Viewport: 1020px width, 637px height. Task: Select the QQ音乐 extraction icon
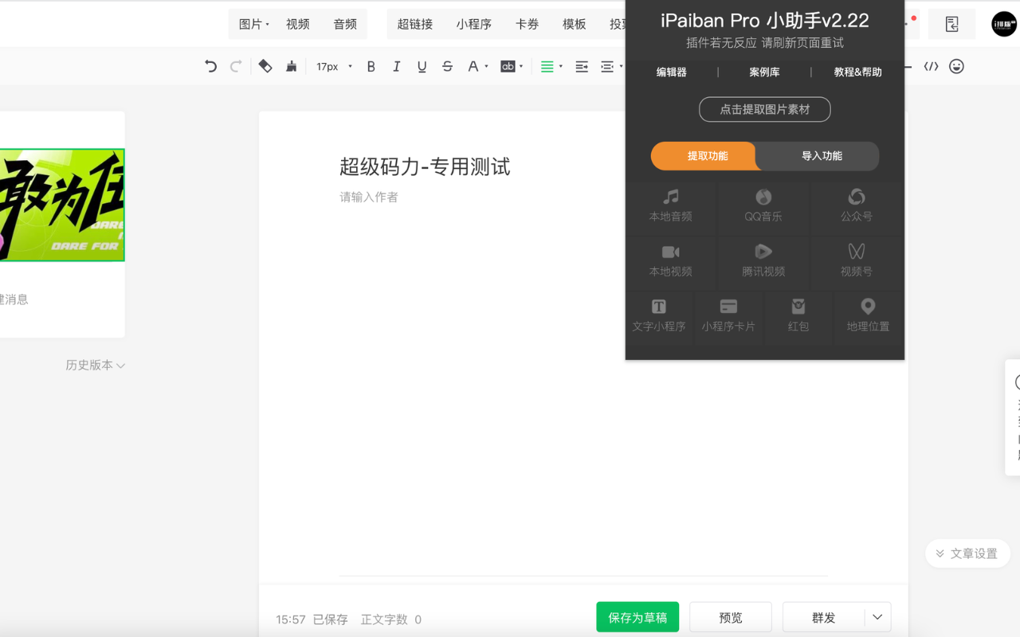(763, 205)
